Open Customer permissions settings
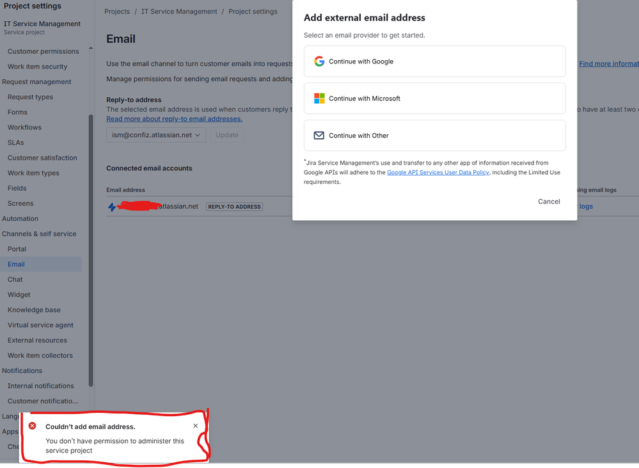The width and height of the screenshot is (639, 468). (x=43, y=51)
